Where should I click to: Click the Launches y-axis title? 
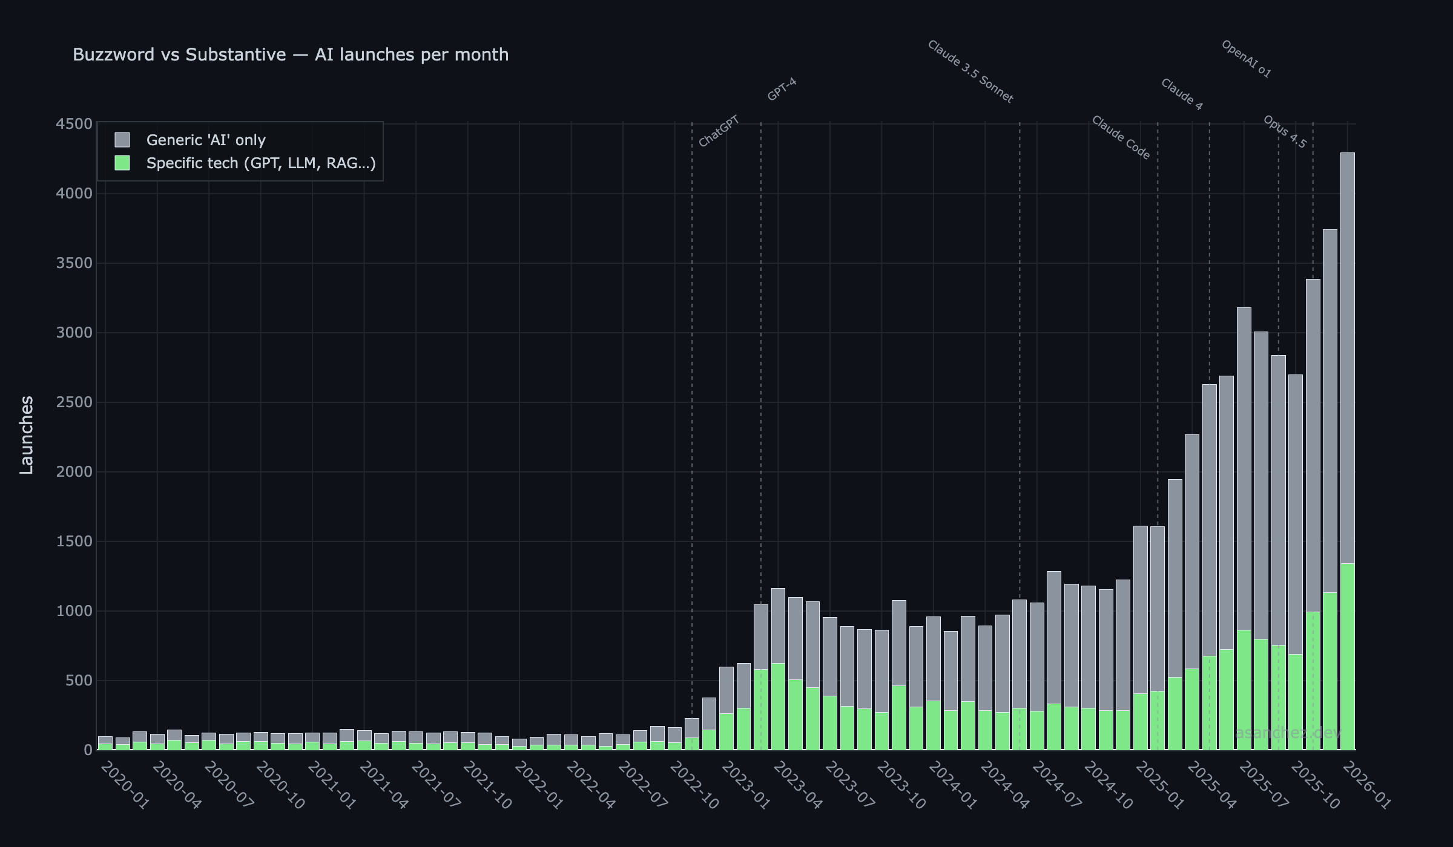point(27,434)
